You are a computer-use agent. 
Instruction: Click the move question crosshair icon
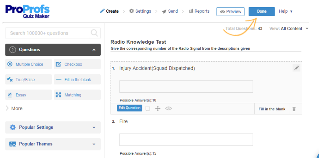point(158,108)
